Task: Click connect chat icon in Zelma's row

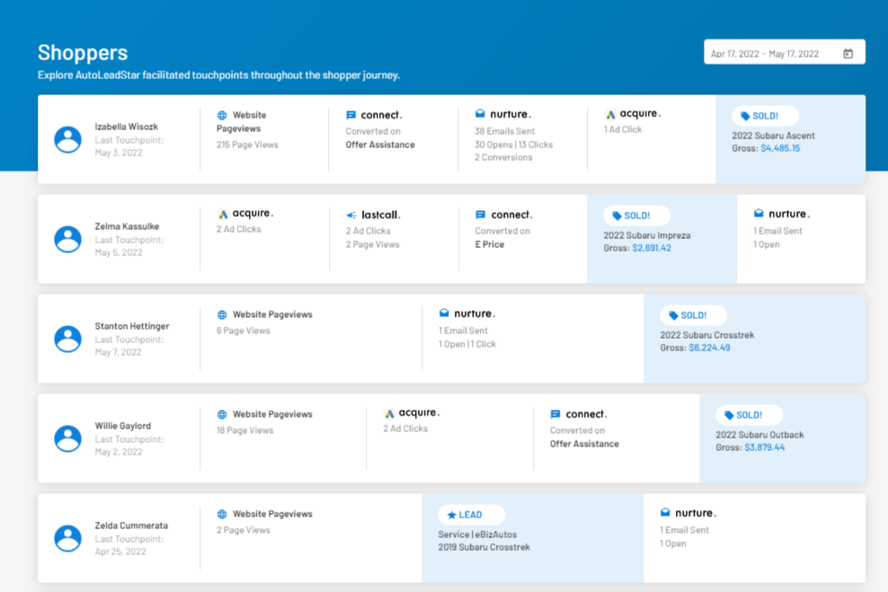Action: point(480,215)
